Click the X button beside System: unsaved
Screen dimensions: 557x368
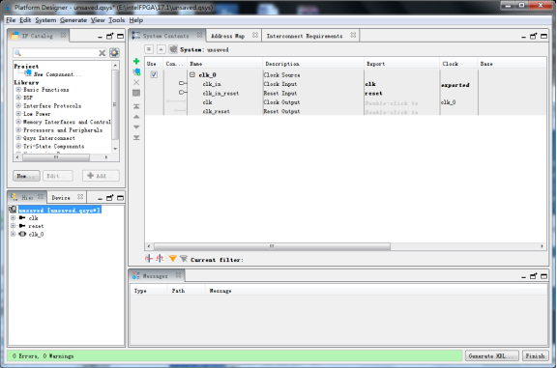(149, 49)
